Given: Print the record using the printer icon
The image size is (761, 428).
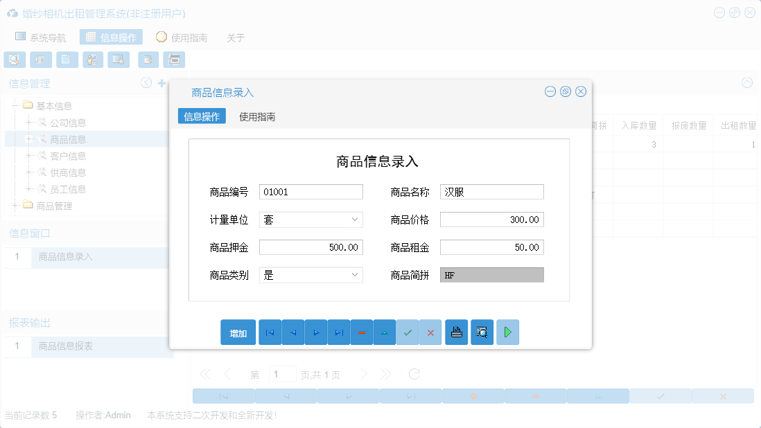Looking at the screenshot, I should [x=456, y=332].
